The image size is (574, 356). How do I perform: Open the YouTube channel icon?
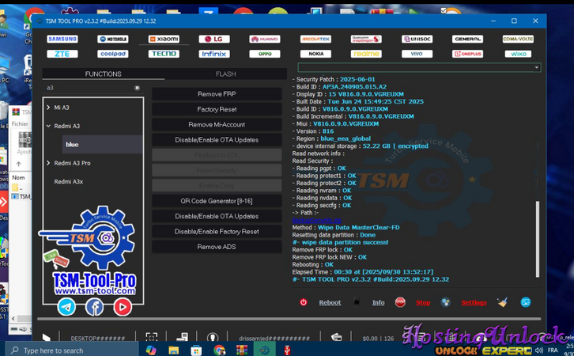point(122,307)
